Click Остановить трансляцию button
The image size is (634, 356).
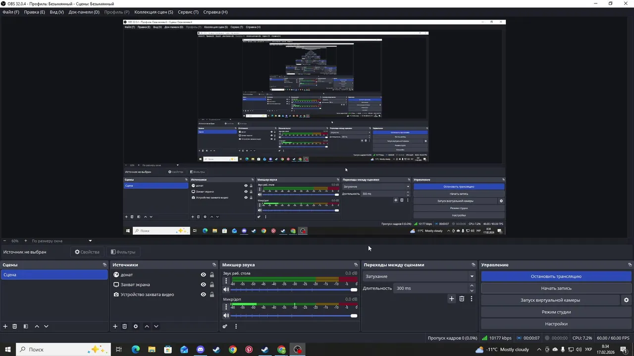(x=556, y=276)
